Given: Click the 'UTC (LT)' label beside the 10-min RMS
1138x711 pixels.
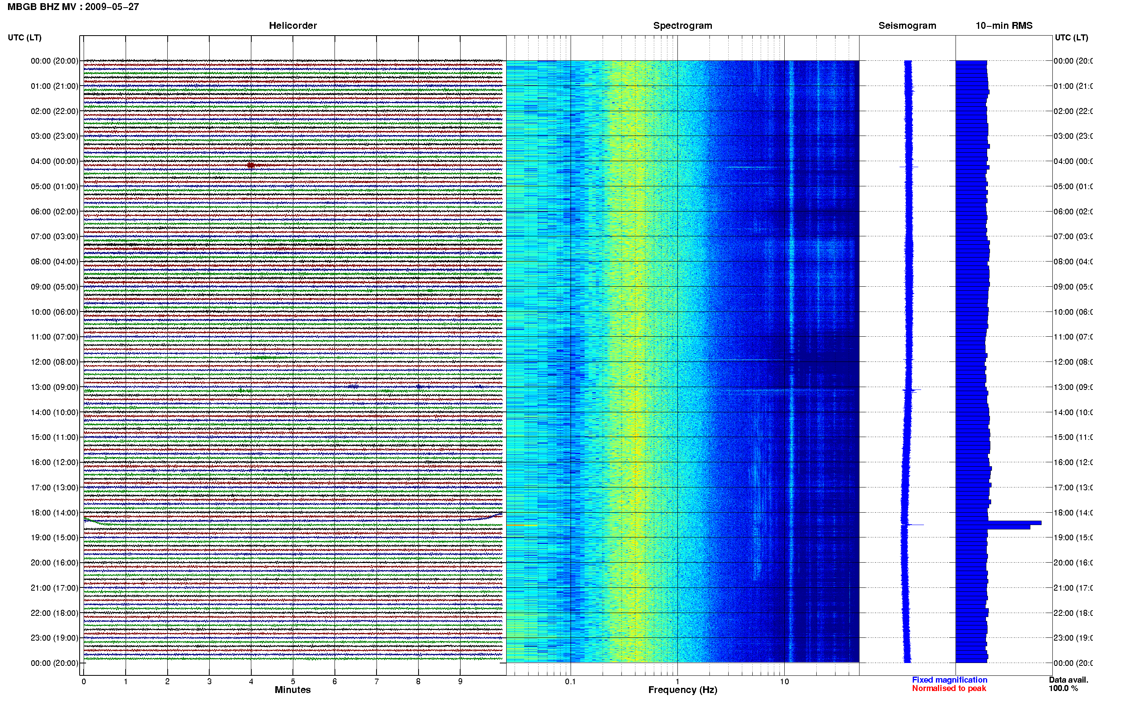Looking at the screenshot, I should tap(1071, 38).
